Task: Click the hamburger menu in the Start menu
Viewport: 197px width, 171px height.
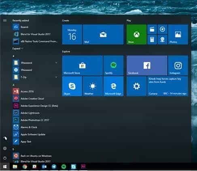Action: click(5, 21)
